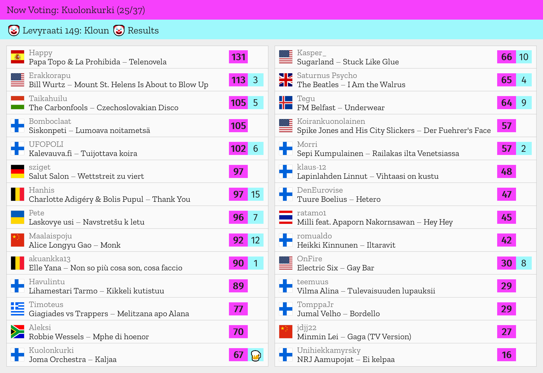
Task: Click the clown emoji before Results
Action: click(119, 30)
